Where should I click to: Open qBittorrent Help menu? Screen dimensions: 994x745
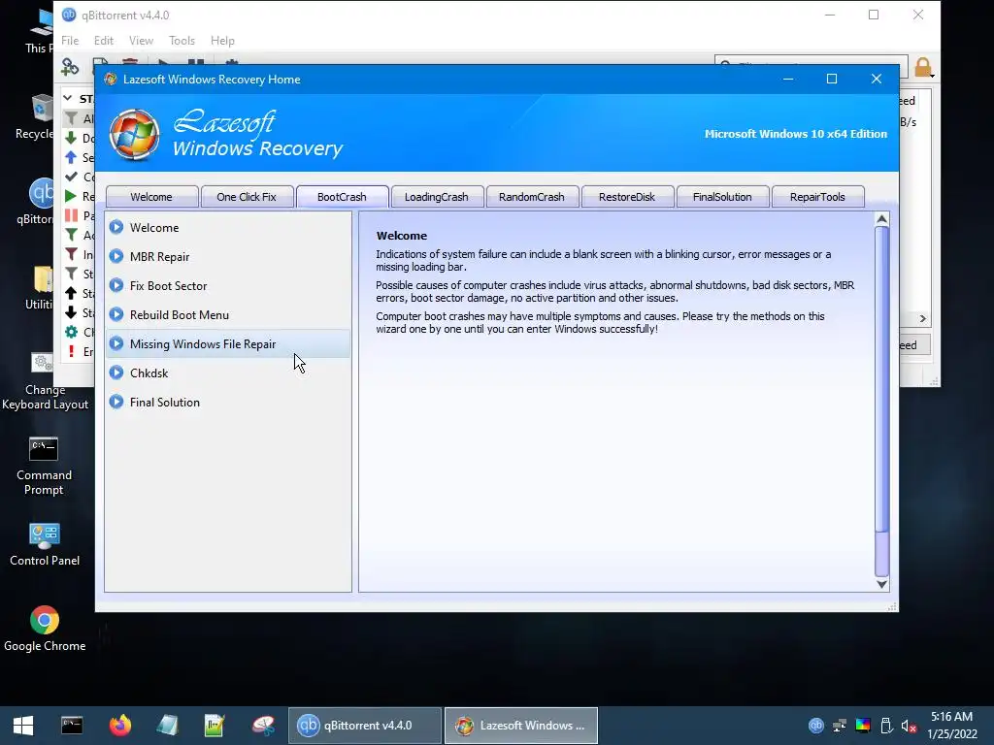222,41
